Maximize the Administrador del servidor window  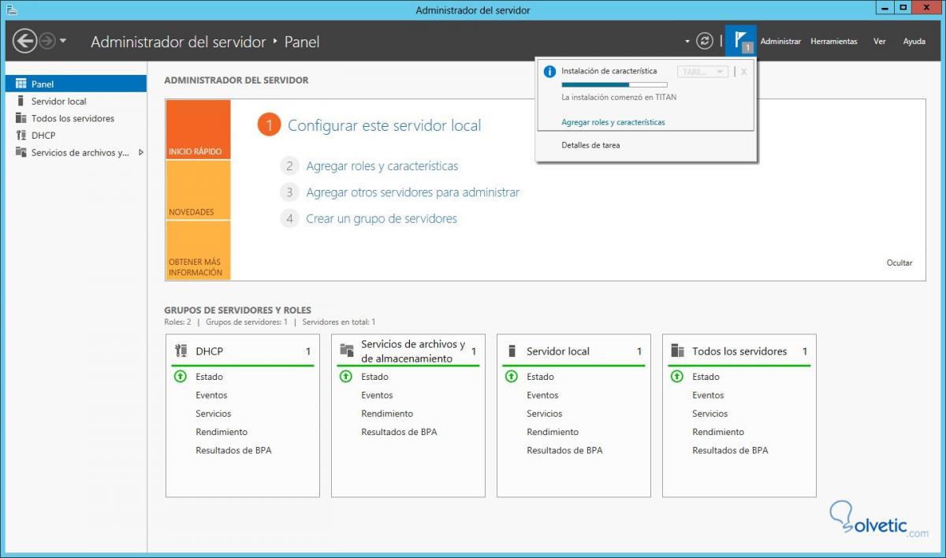tap(903, 8)
